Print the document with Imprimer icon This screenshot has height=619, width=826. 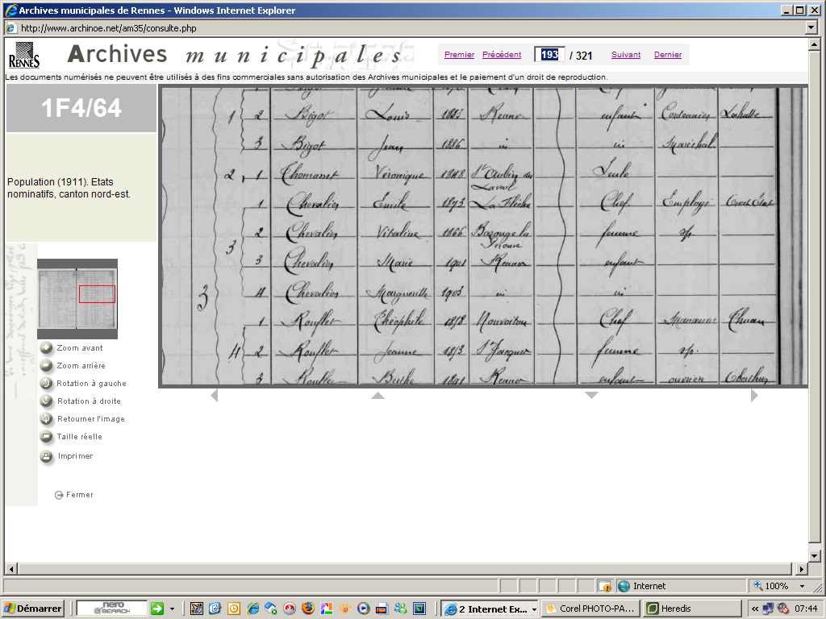point(47,456)
